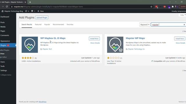This screenshot has height=104, width=186.
Task: Open the comments bubble in admin bar
Action: coord(33,11)
